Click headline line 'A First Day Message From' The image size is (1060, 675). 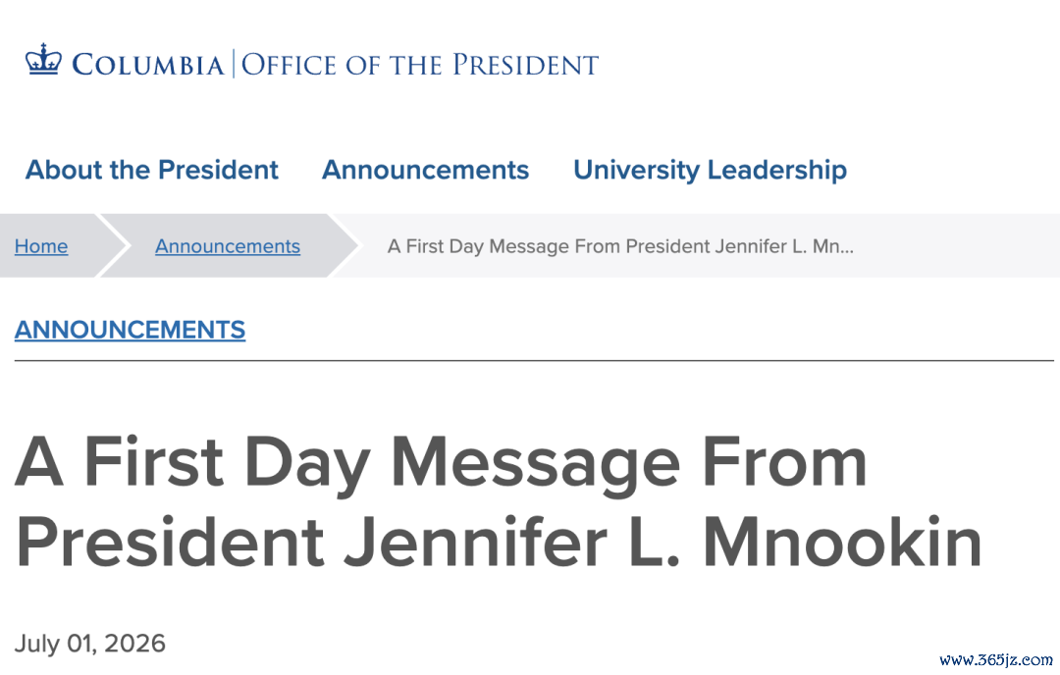pyautogui.click(x=441, y=463)
